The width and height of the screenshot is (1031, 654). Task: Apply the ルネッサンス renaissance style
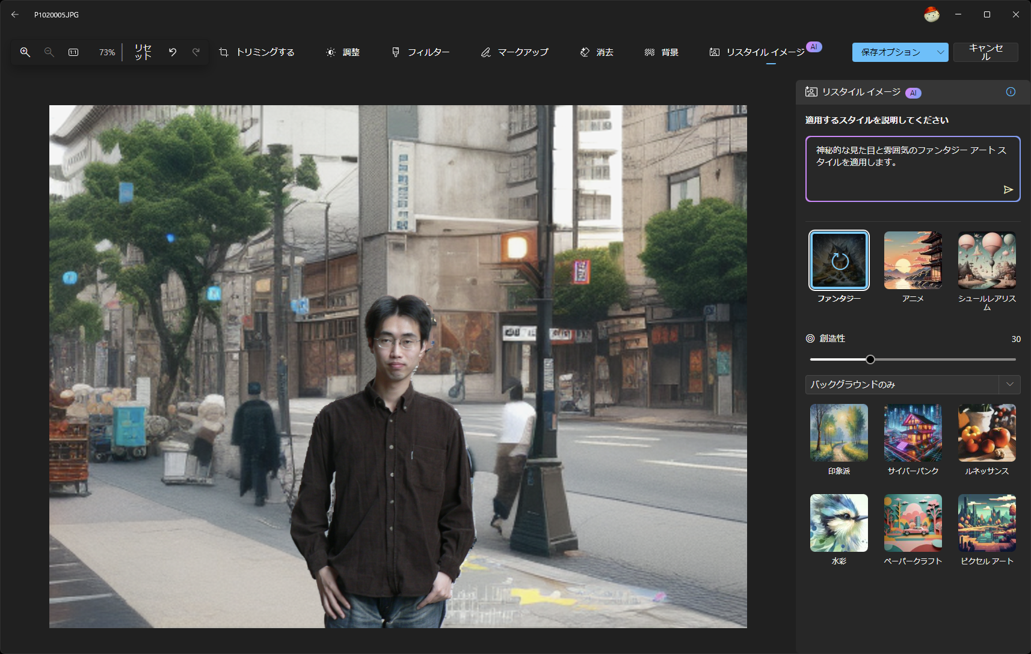[987, 433]
